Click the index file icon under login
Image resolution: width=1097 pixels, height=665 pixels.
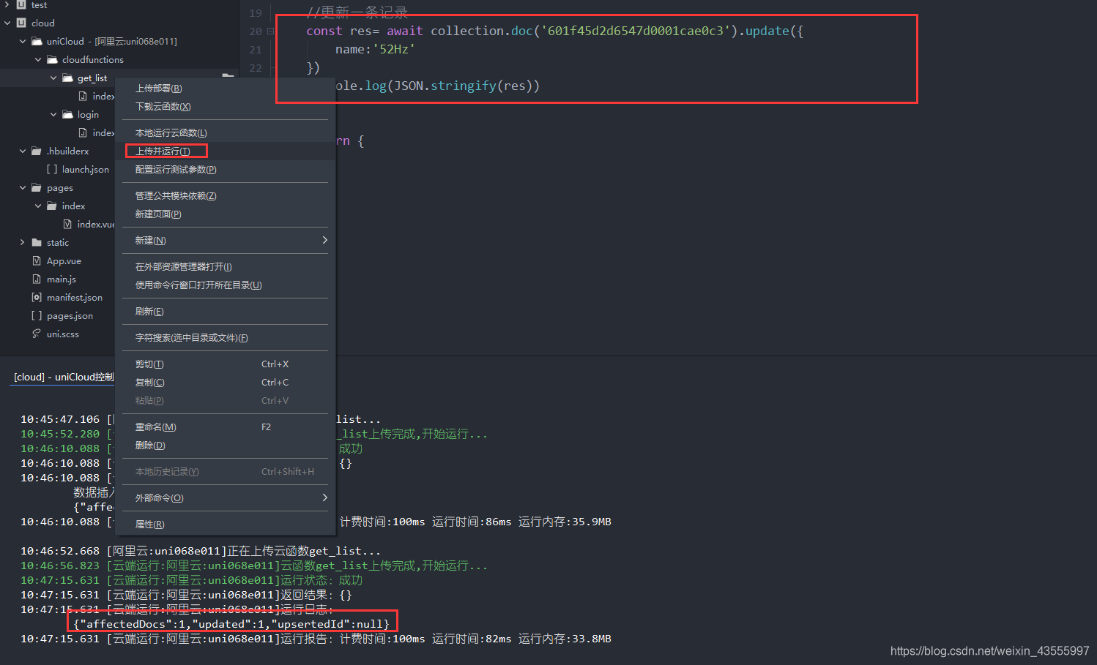[x=83, y=132]
